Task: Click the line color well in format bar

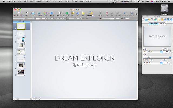Action: (118, 19)
